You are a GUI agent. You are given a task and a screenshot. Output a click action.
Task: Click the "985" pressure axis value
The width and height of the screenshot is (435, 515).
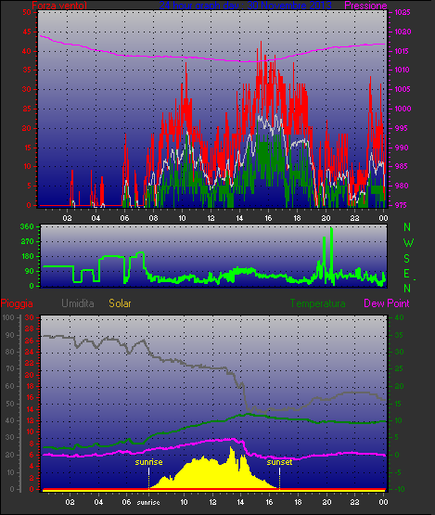pos(403,166)
